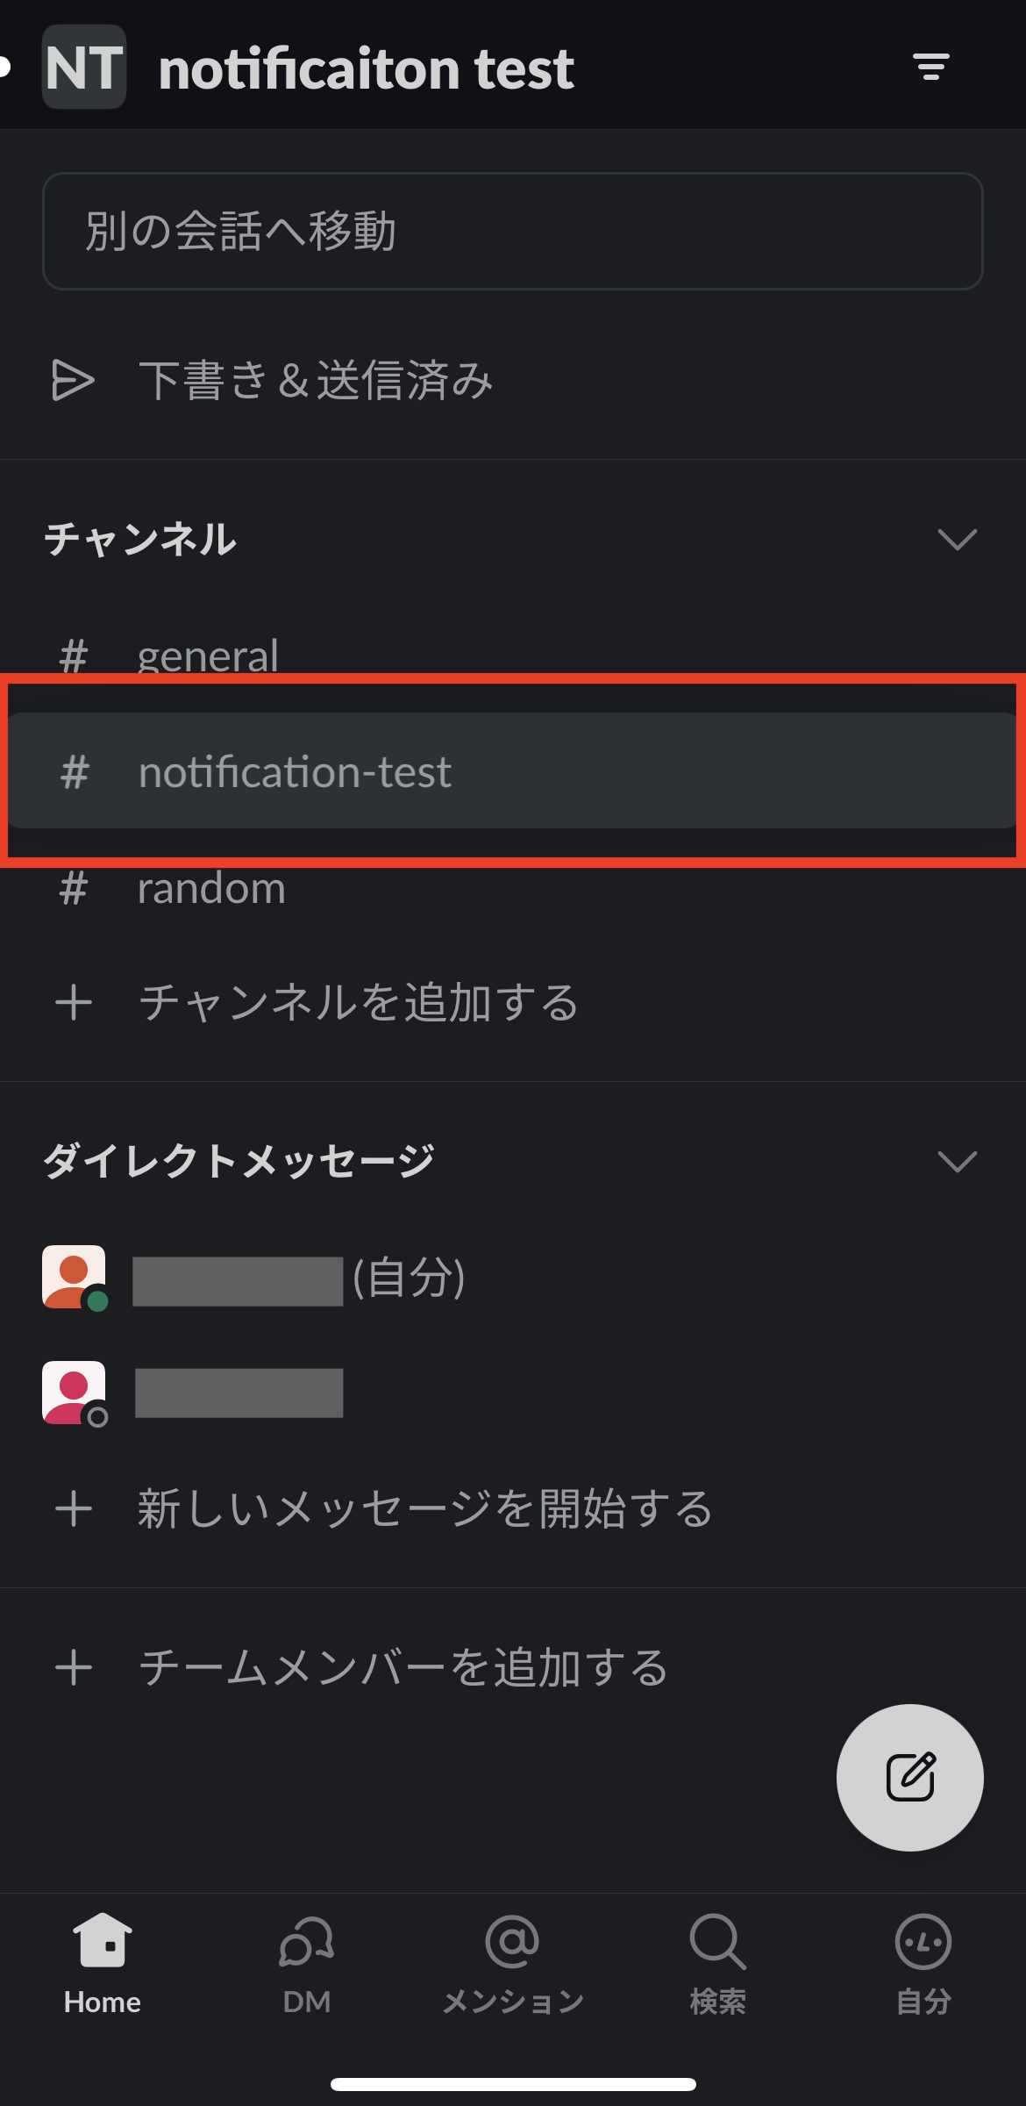Collapse the チャンネル section chevron
1026x2106 pixels.
(x=957, y=539)
